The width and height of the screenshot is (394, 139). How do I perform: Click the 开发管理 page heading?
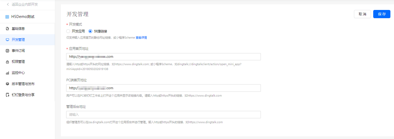[77, 14]
